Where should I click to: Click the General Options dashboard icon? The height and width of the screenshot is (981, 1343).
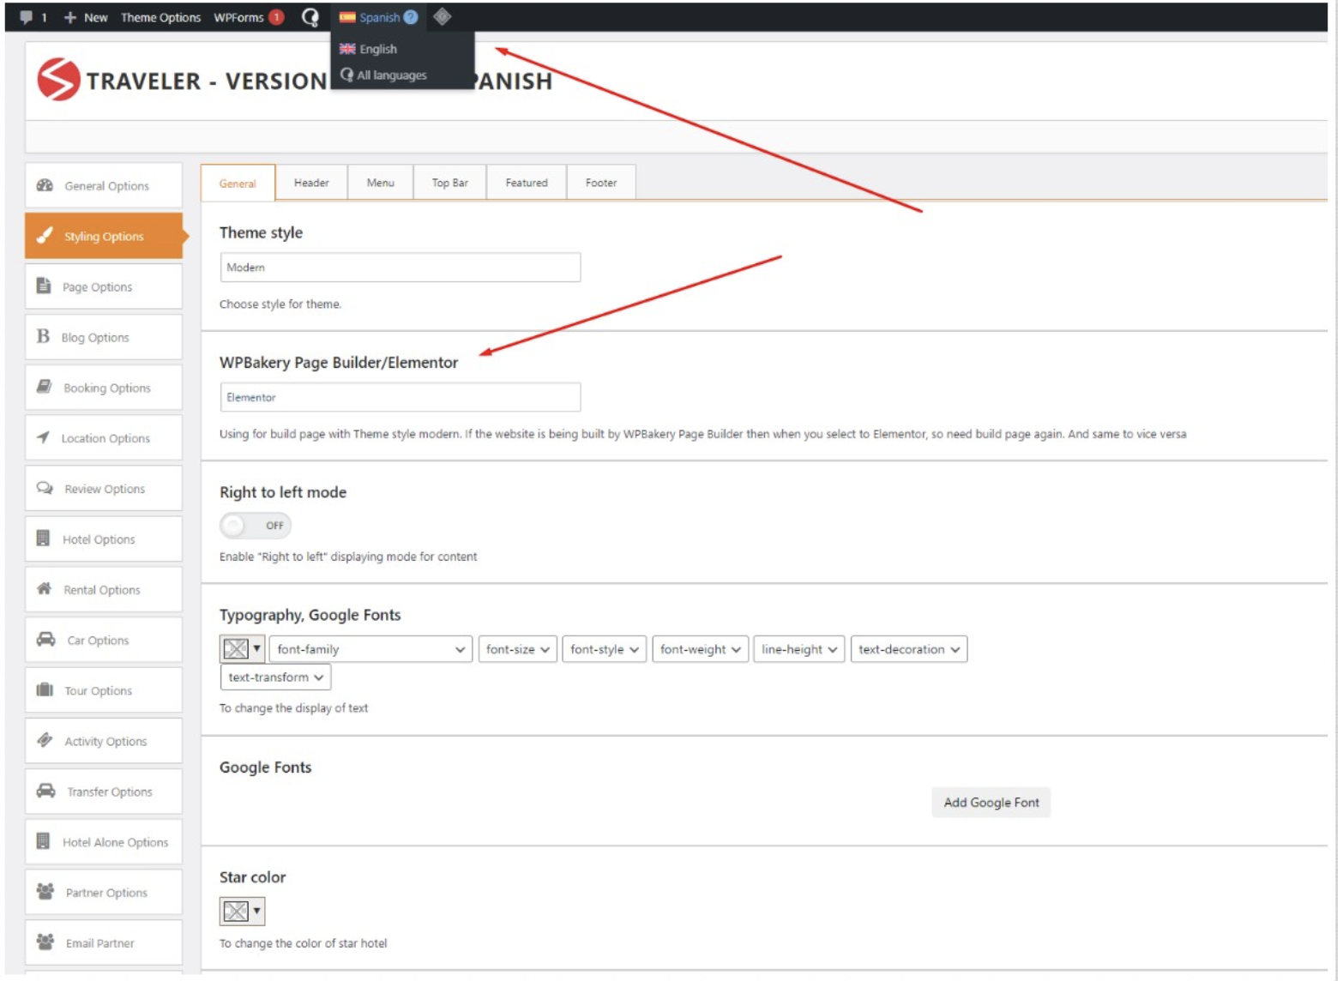45,185
